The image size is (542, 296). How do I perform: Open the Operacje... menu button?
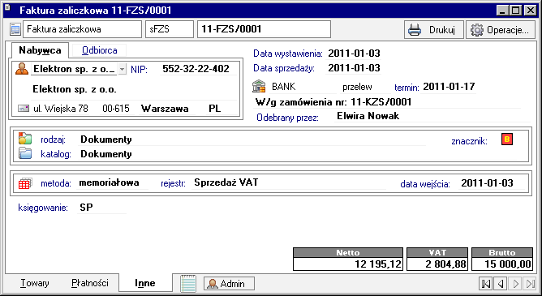tap(501, 30)
